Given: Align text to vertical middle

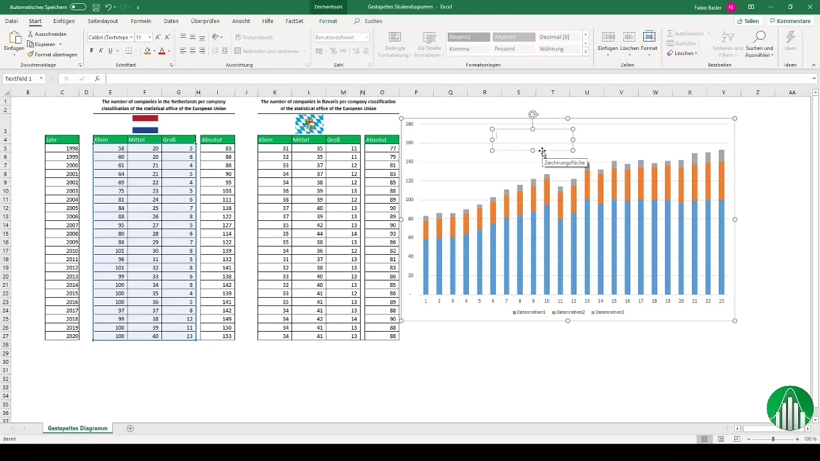Looking at the screenshot, I should point(192,37).
